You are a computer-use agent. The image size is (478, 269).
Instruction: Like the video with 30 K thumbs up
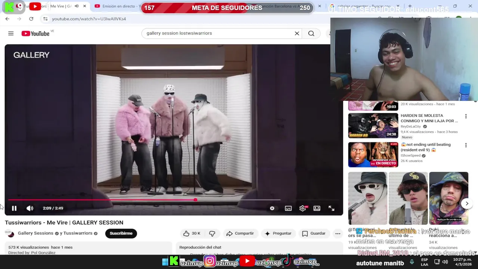[x=192, y=234]
